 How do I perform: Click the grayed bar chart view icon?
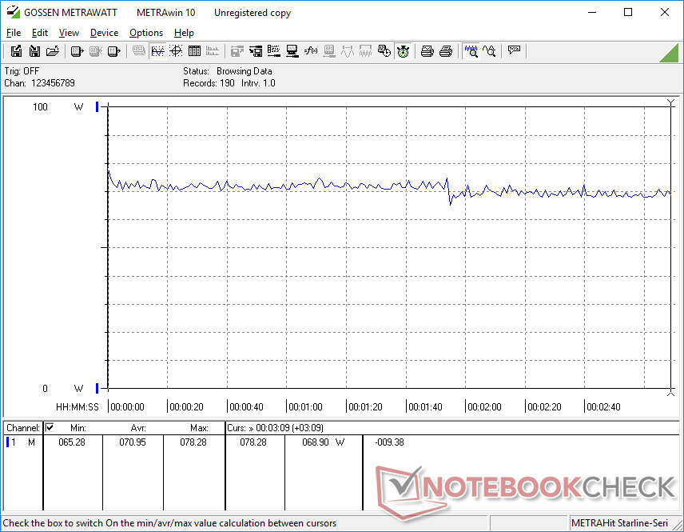(x=213, y=51)
